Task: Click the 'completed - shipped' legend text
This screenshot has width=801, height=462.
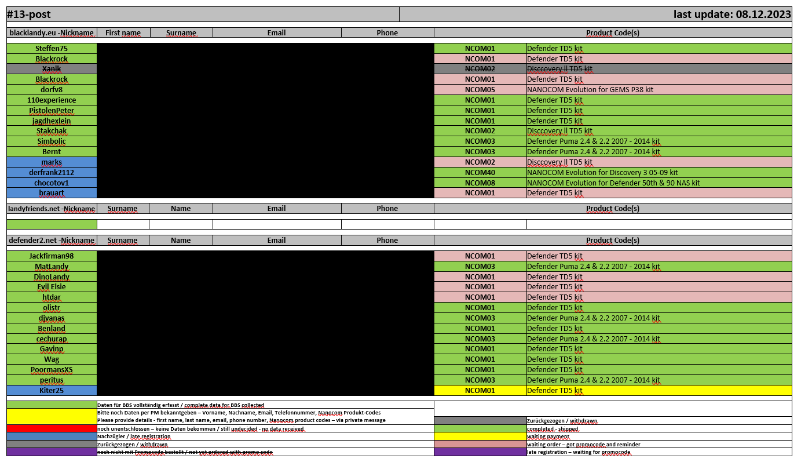Action: 553,429
